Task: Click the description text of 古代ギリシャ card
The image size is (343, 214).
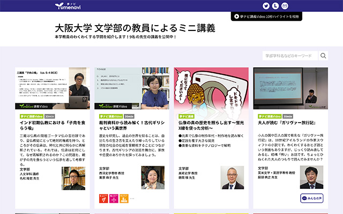Action: pyautogui.click(x=132, y=145)
